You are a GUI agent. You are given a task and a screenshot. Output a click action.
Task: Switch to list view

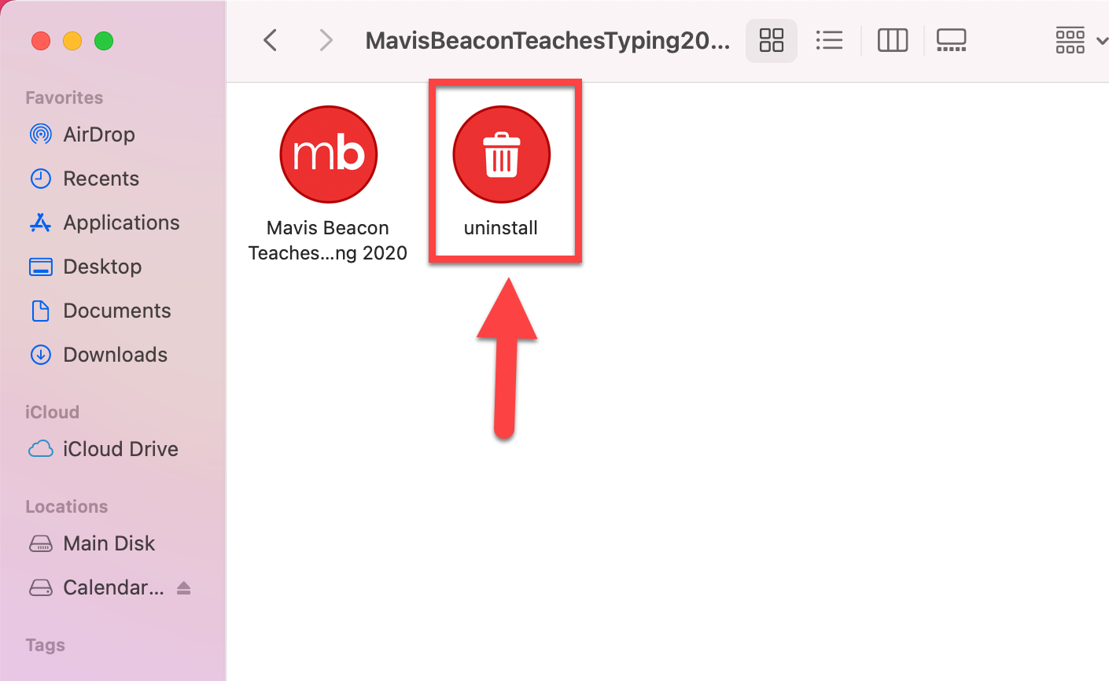[829, 40]
